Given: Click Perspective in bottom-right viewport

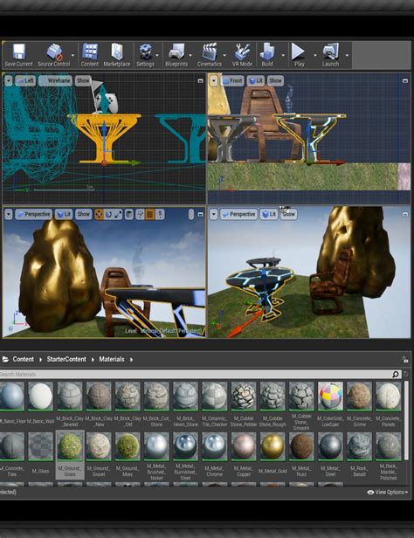Looking at the screenshot, I should 239,214.
